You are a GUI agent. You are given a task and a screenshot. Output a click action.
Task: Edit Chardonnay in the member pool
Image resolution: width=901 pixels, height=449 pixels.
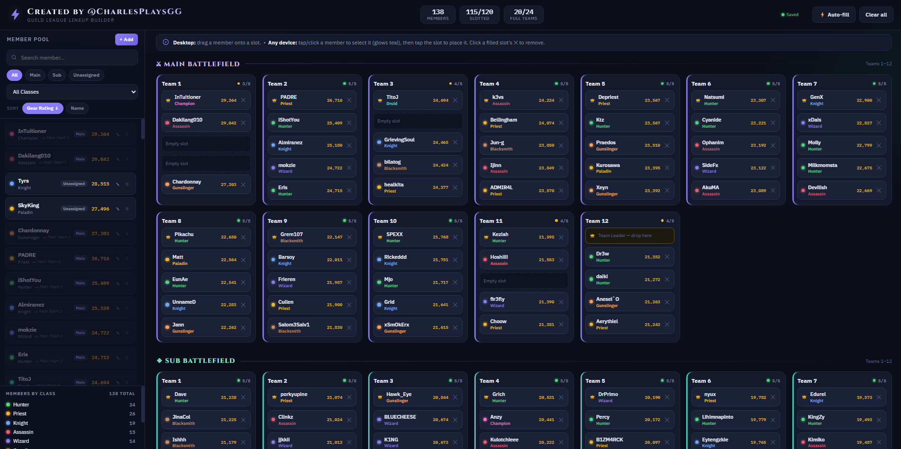coord(118,234)
